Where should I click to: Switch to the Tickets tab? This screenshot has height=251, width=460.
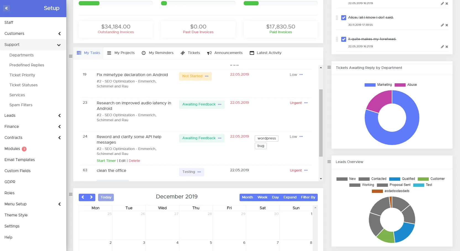point(190,53)
